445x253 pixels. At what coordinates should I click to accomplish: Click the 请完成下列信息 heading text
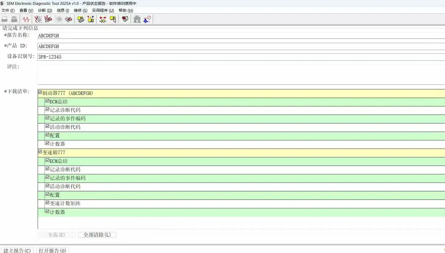coord(20,28)
